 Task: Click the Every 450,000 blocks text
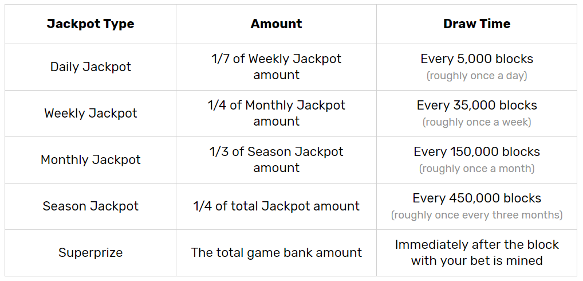(476, 198)
